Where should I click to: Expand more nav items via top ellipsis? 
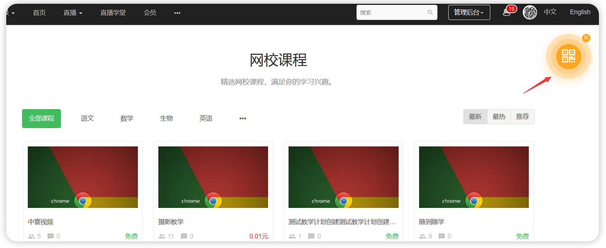pos(177,13)
